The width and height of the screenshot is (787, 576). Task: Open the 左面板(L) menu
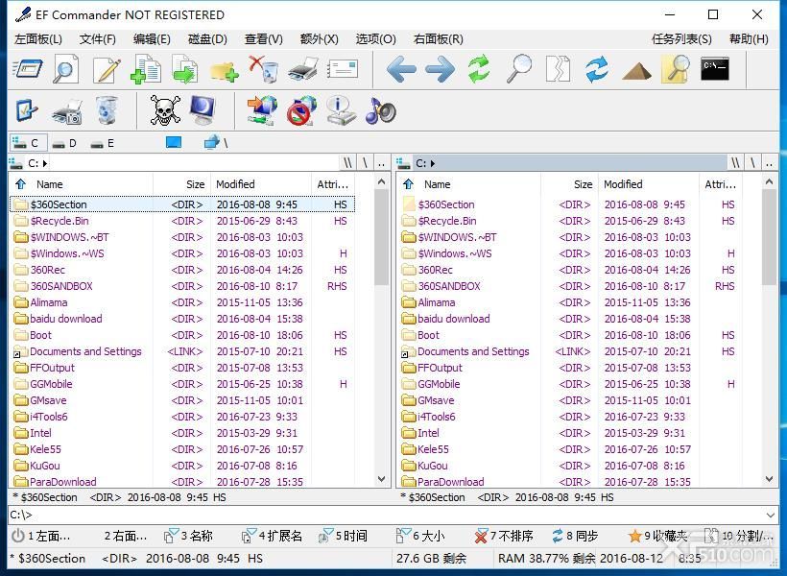click(38, 39)
